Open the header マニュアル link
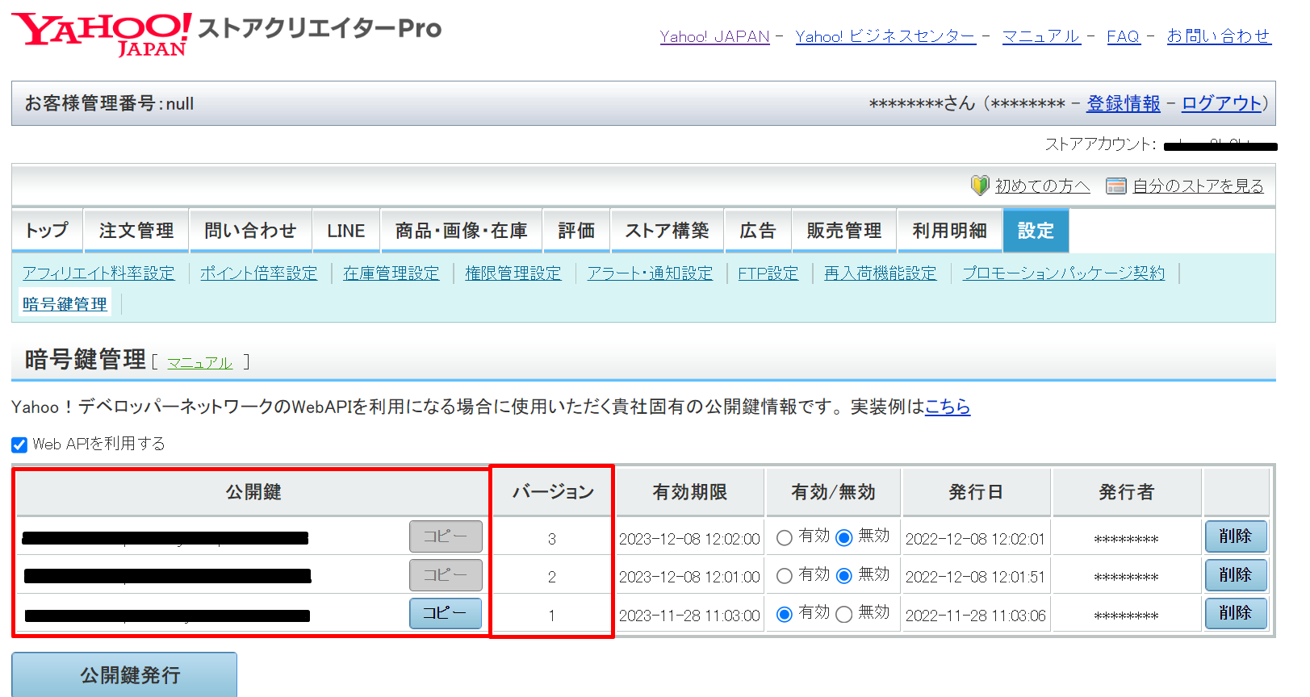Viewport: 1310px width, 697px height. pyautogui.click(x=1041, y=36)
